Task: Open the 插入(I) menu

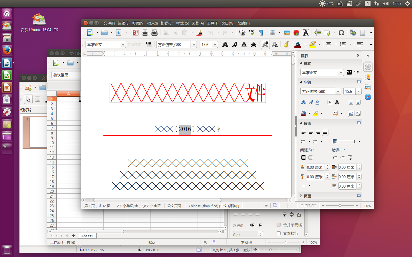Action: pyautogui.click(x=152, y=23)
